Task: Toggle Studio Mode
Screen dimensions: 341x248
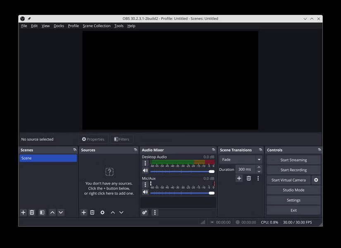Action: [293, 190]
